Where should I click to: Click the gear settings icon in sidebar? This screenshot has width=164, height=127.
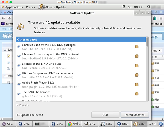pos(9,82)
